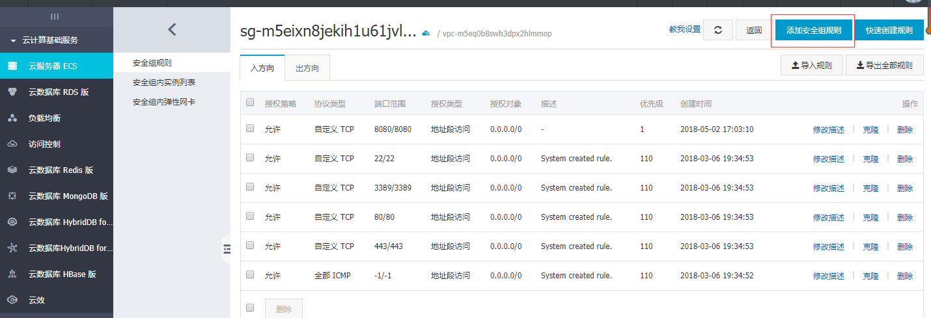Click 导出全部规则 button
931x318 pixels.
pos(885,65)
